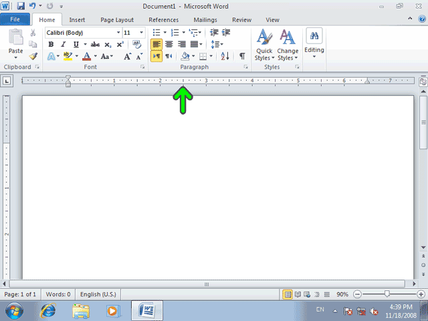Screen dimensions: 428x321
Task: Click the Text Effects glowing A icon
Action: coord(51,56)
